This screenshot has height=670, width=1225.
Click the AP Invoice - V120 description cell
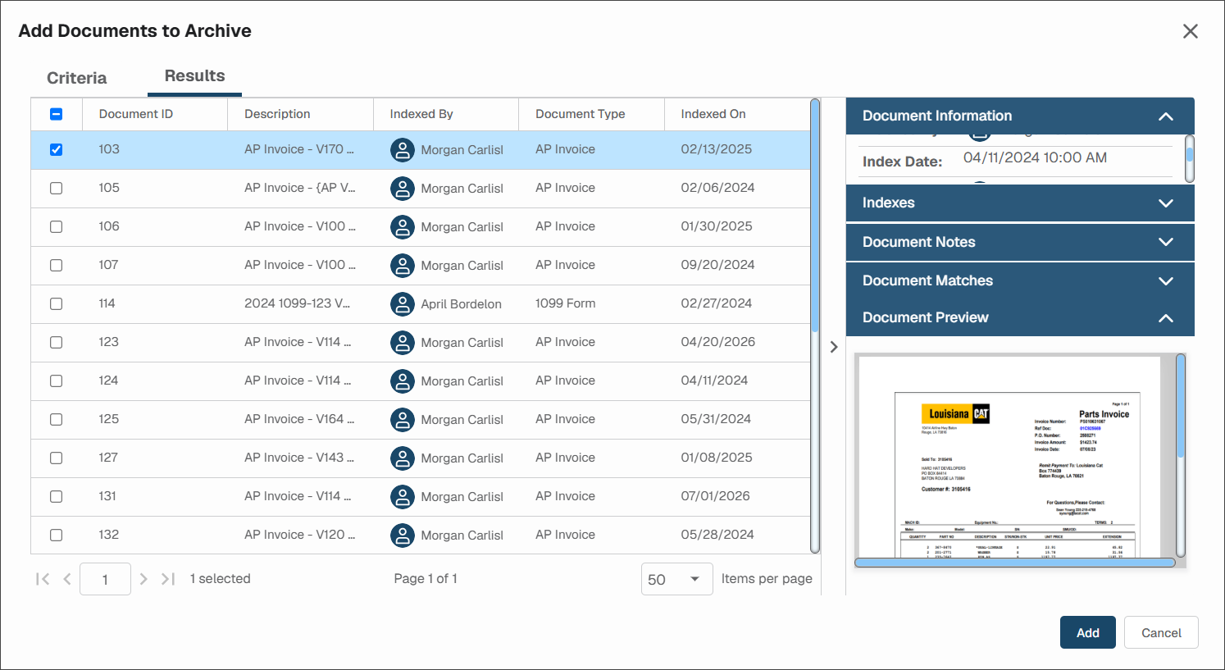coord(299,535)
